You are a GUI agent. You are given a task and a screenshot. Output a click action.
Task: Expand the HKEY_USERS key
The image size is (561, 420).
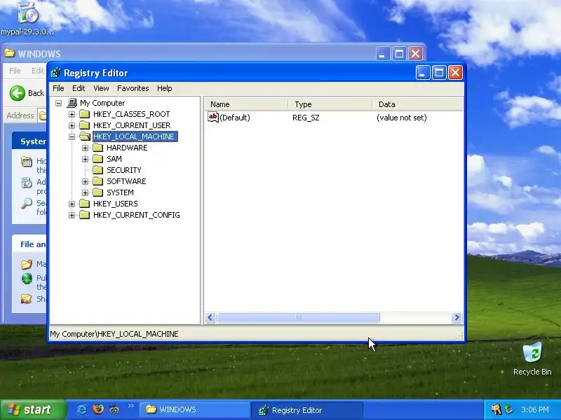point(72,204)
